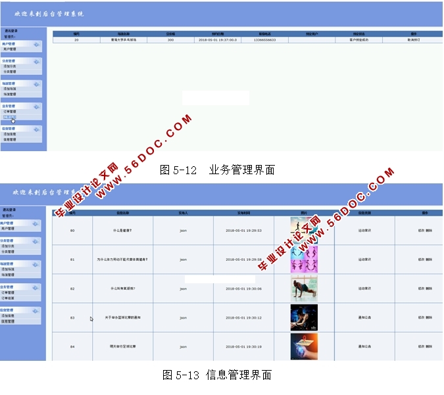
Task: Open 信息管理 submenu item in Figure 5-13 sidebar
Action: tap(8, 321)
